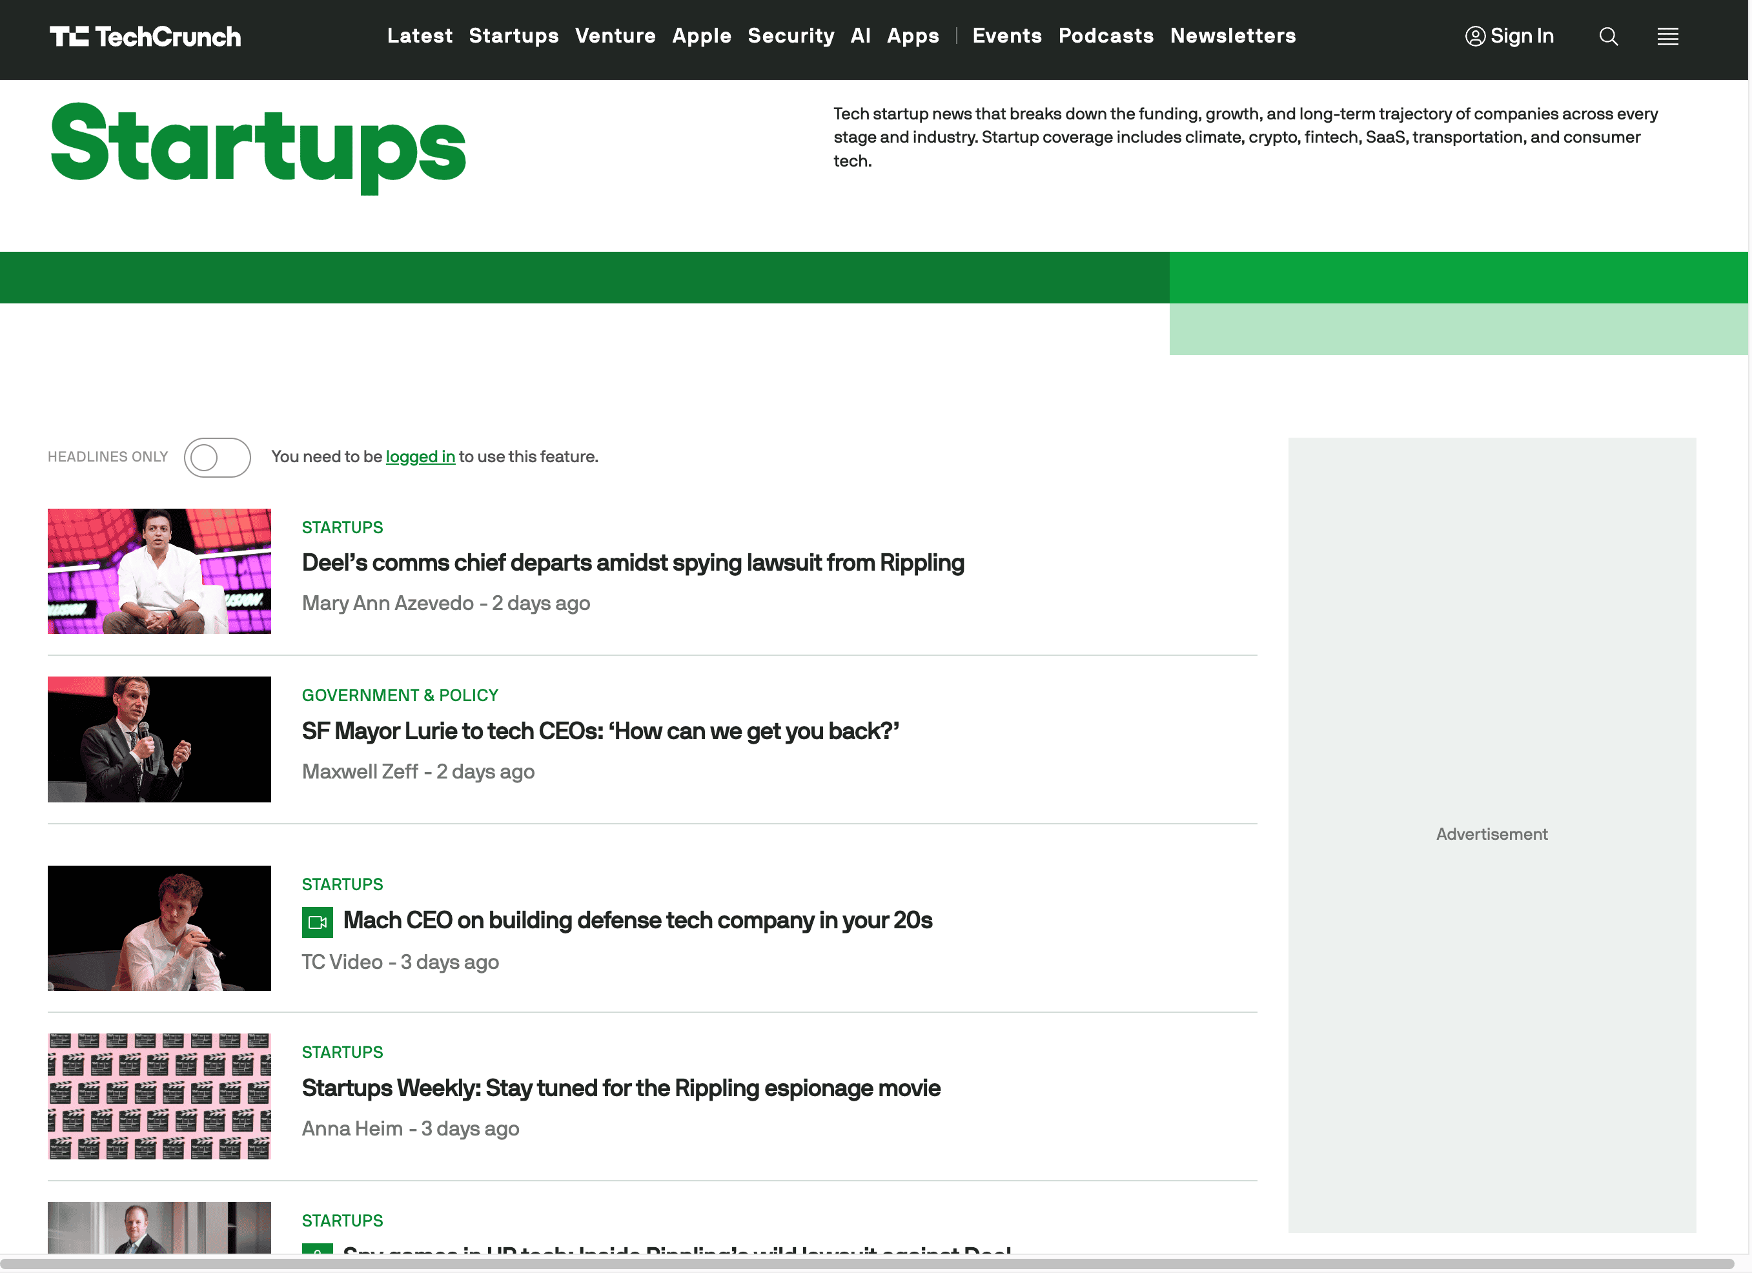Select Podcasts in the top navigation
The height and width of the screenshot is (1273, 1752).
click(x=1105, y=36)
